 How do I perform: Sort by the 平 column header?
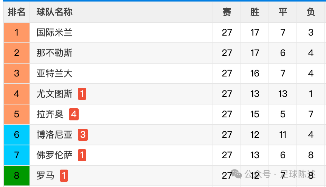pos(283,12)
